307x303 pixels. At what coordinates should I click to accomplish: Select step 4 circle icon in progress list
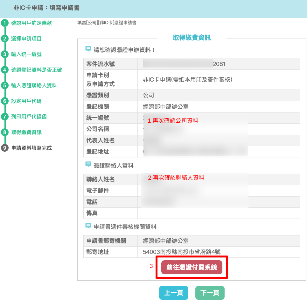(5, 70)
